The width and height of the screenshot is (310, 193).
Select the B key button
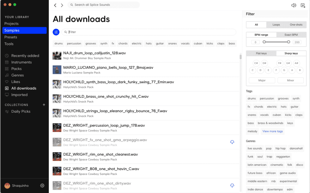pos(300,70)
